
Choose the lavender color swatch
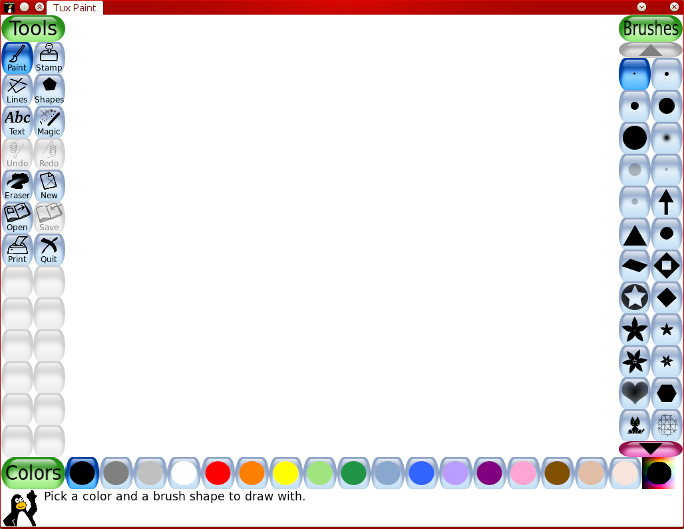click(455, 472)
